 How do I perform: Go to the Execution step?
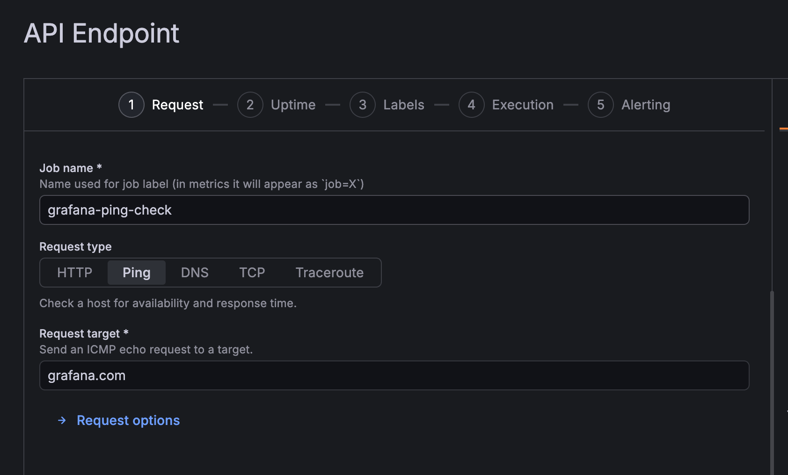(522, 105)
